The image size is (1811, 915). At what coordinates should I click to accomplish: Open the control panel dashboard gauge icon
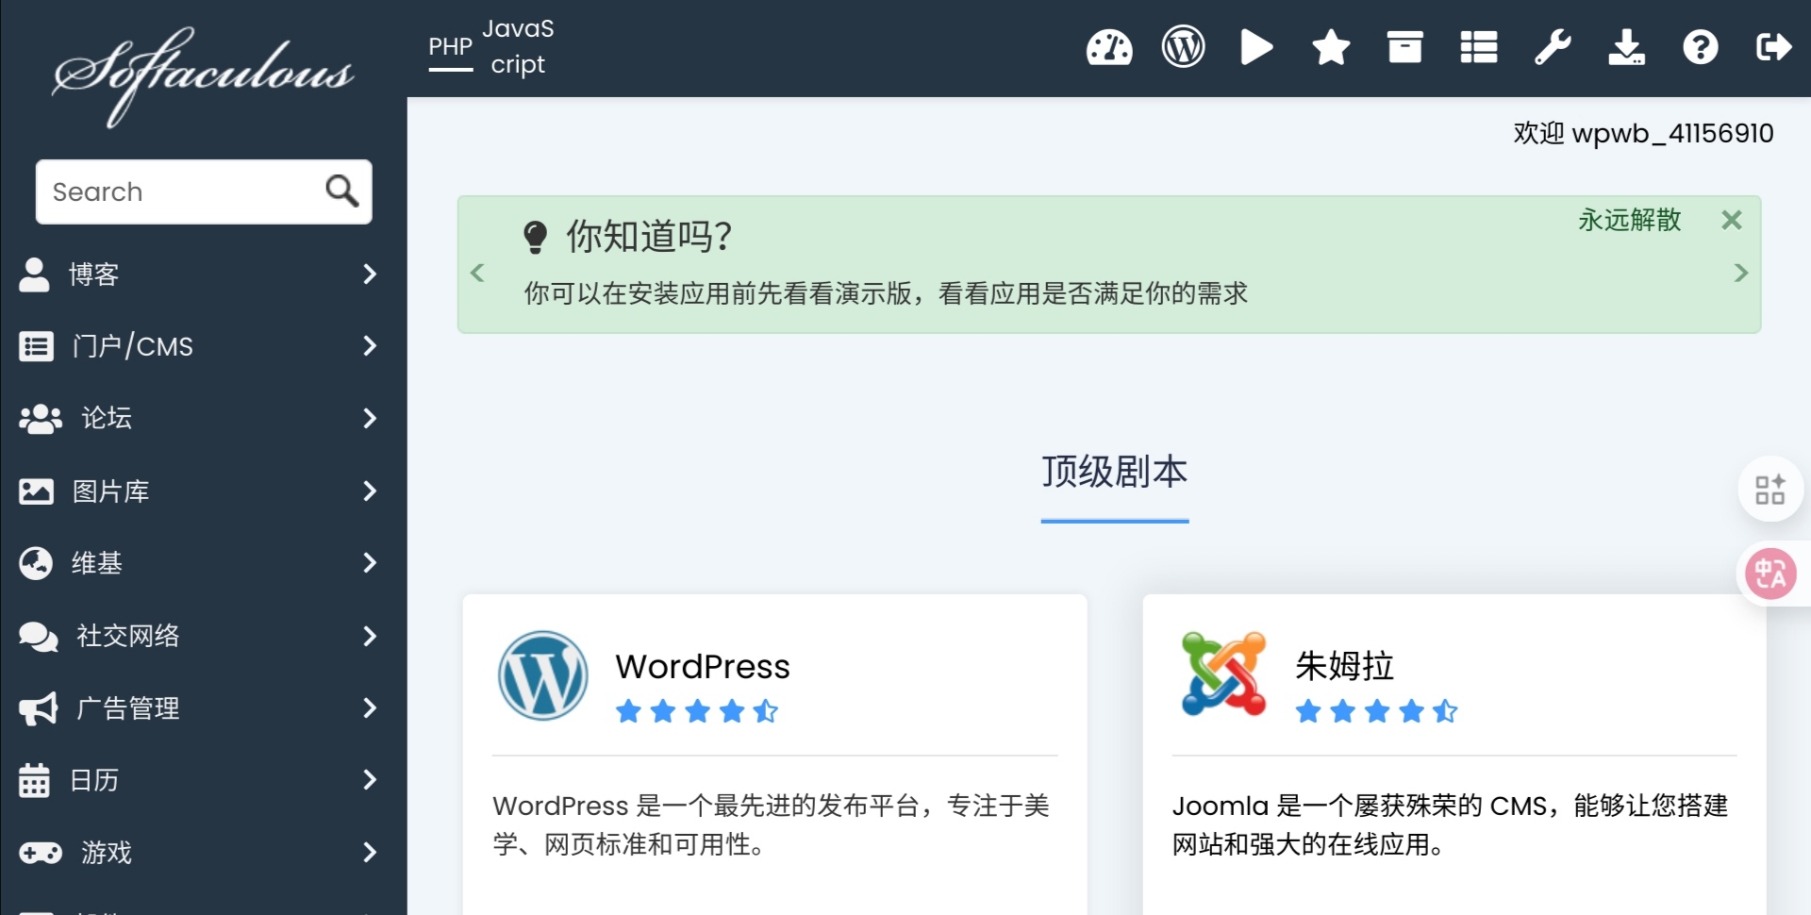point(1109,47)
